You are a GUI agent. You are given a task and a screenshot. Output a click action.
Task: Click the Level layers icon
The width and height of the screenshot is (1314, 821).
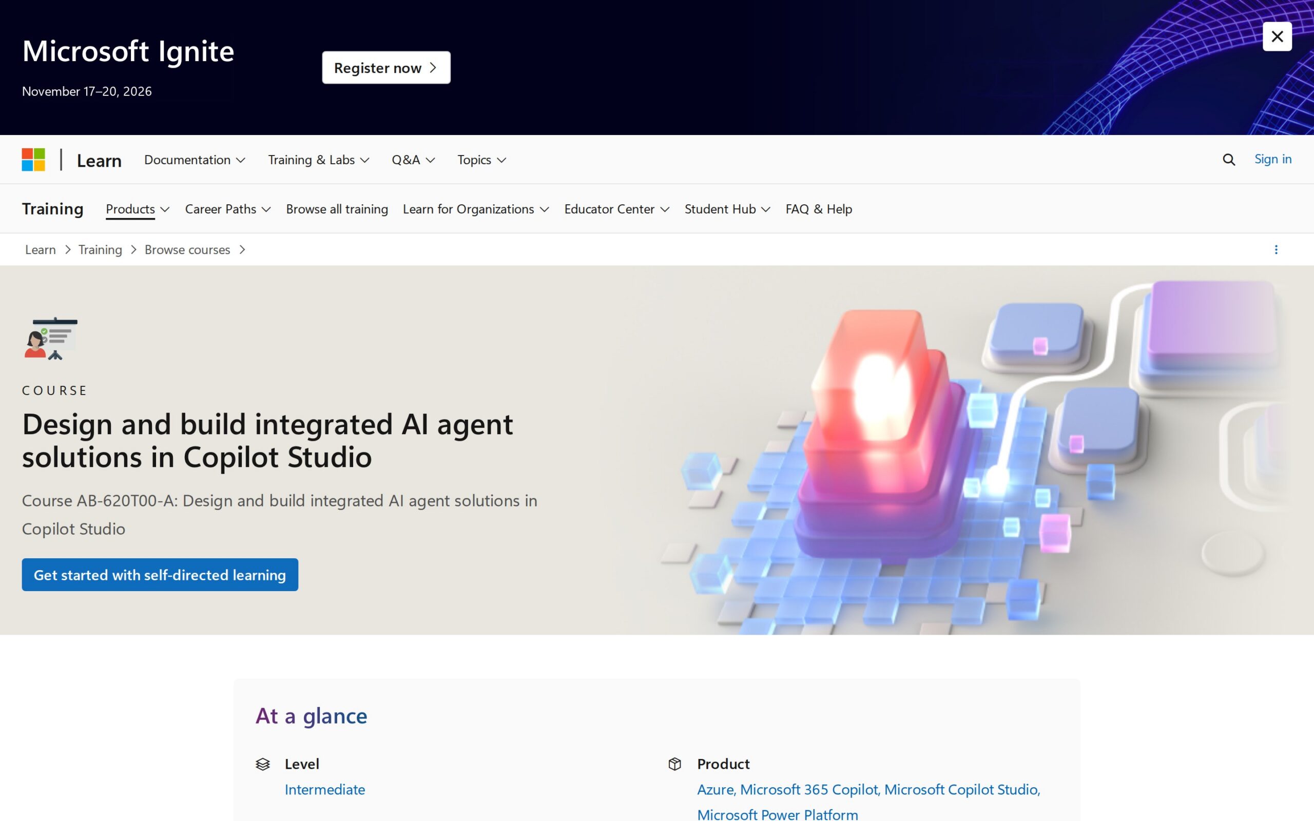(x=263, y=764)
